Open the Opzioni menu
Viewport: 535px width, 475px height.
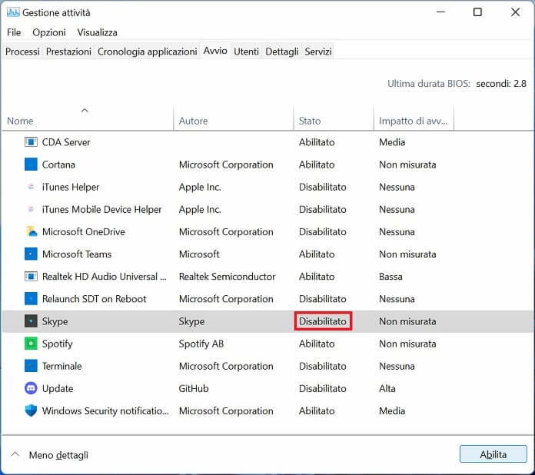coord(49,32)
